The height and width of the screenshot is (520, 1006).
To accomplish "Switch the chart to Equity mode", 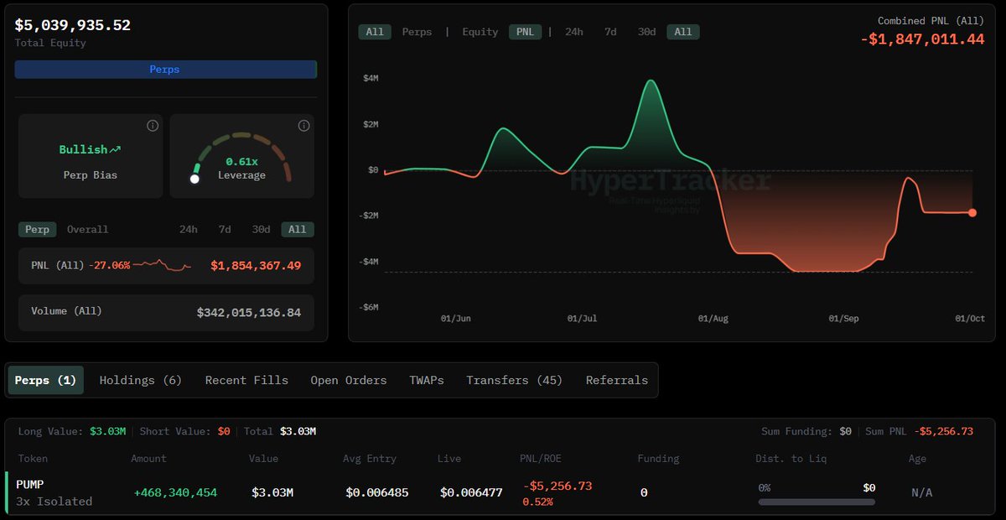I will 480,32.
